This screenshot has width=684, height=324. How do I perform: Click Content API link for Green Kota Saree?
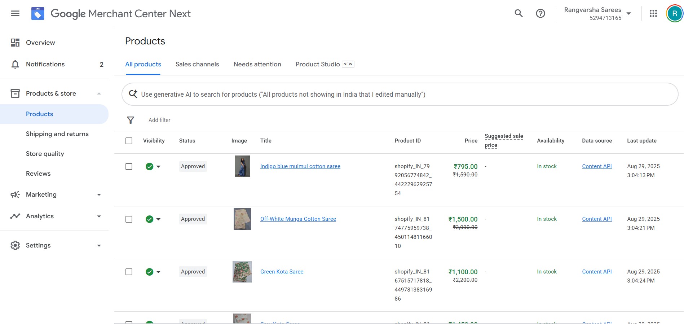click(x=596, y=272)
